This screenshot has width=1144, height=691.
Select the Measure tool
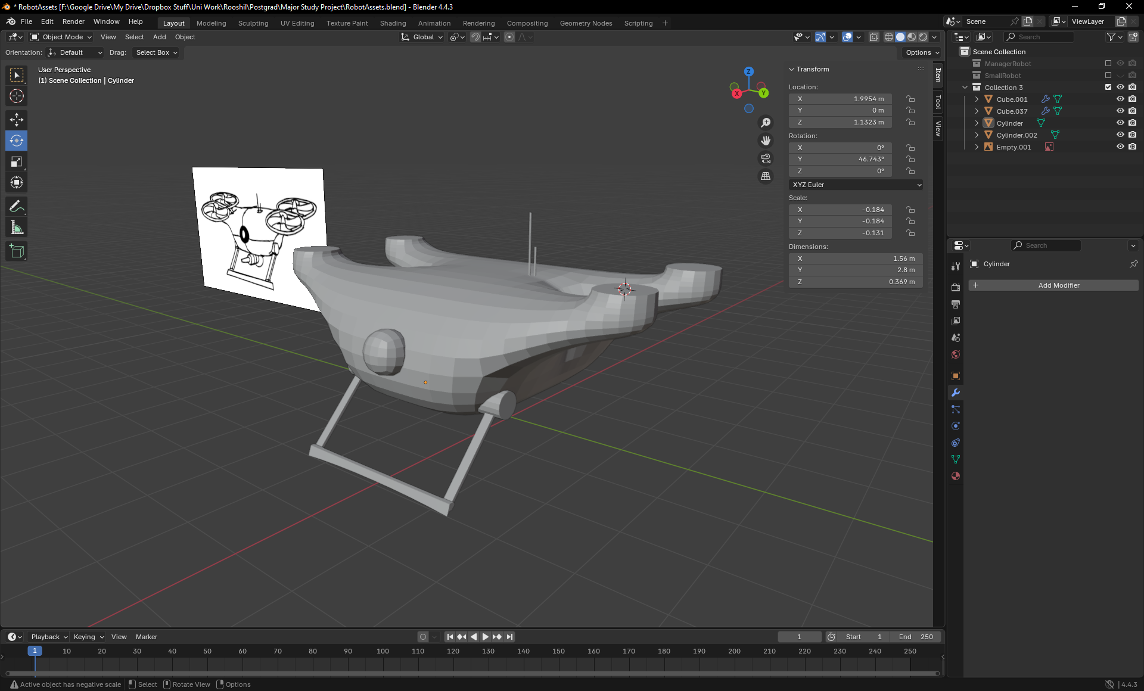point(17,228)
